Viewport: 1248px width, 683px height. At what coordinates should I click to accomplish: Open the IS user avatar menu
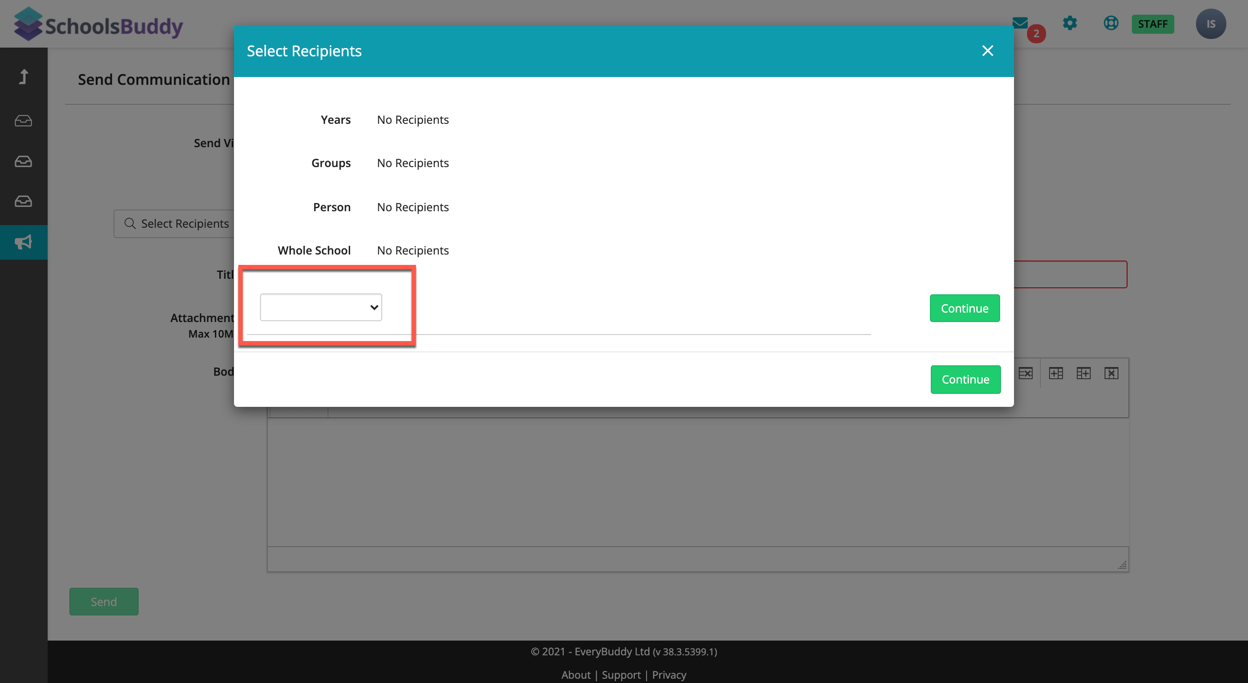pos(1210,24)
